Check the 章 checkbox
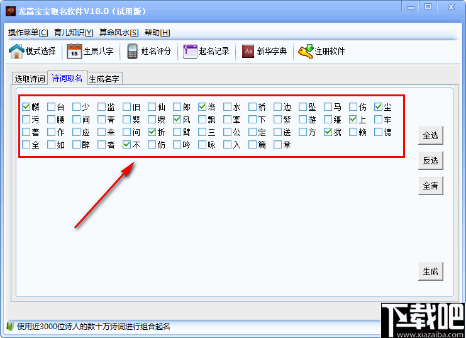The width and height of the screenshot is (466, 338). [278, 145]
